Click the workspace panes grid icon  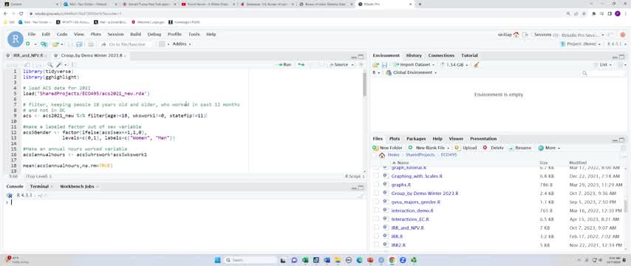[162, 44]
